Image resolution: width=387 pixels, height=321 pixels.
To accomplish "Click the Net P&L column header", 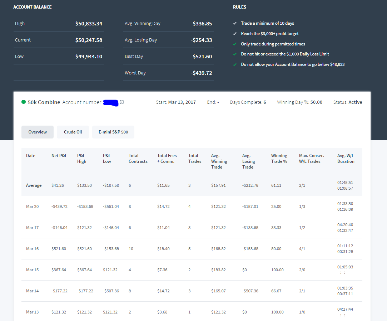I will pyautogui.click(x=59, y=156).
